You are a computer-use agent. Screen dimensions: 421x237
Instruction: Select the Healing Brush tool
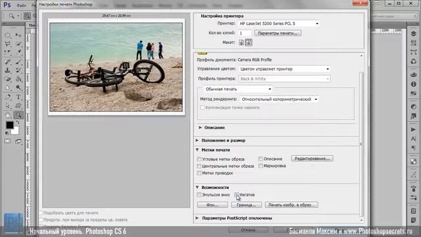click(7, 62)
